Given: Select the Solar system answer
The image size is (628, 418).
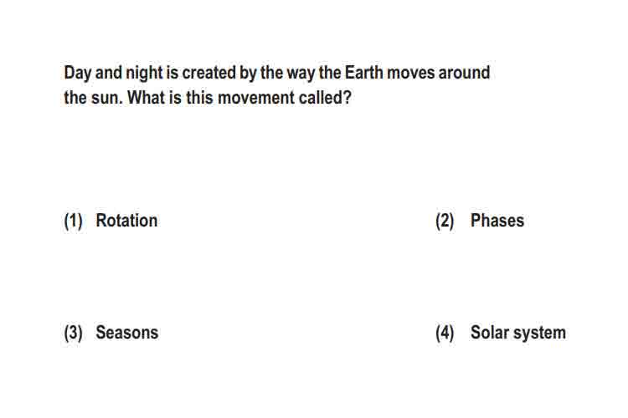Looking at the screenshot, I should click(x=518, y=333).
